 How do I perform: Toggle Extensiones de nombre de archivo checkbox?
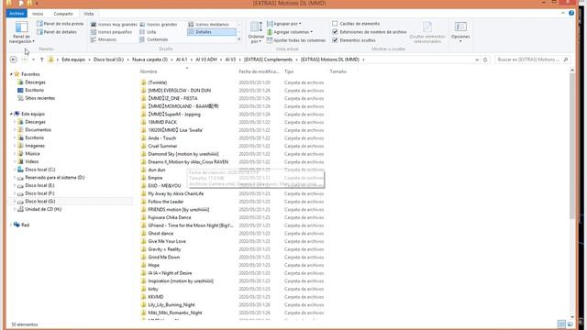pos(335,32)
